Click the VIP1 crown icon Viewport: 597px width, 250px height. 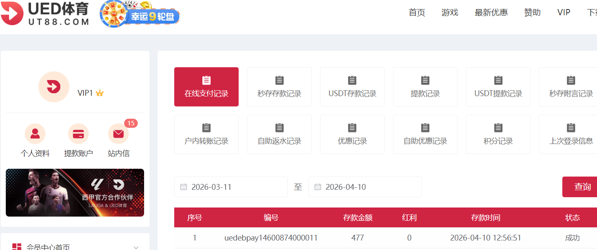click(x=99, y=93)
